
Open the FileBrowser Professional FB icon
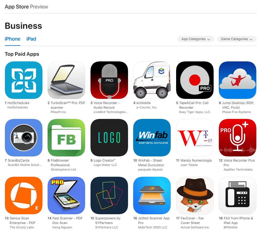point(66,138)
